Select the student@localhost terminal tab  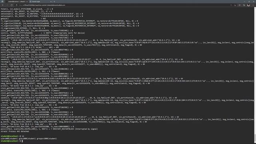pyautogui.click(x=16, y=2)
